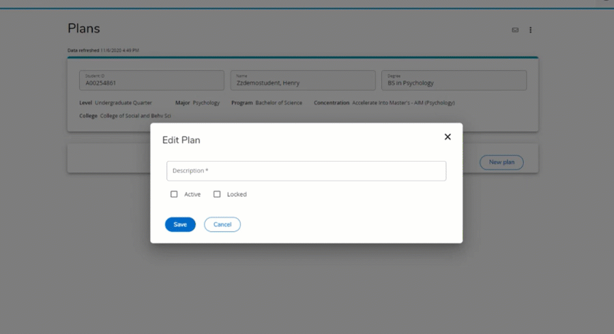This screenshot has width=614, height=334.
Task: Click the envelope email icon
Action: pos(515,30)
